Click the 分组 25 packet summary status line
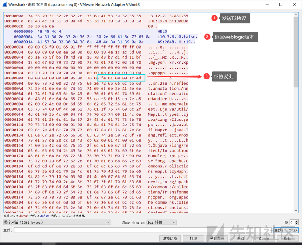Viewport: 302px width, 245px height. click(44, 216)
